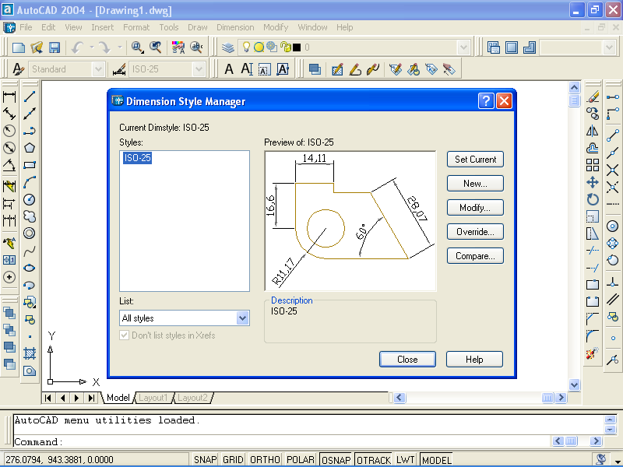The width and height of the screenshot is (623, 467).
Task: Select the Revision Cloud tool
Action: click(x=30, y=216)
